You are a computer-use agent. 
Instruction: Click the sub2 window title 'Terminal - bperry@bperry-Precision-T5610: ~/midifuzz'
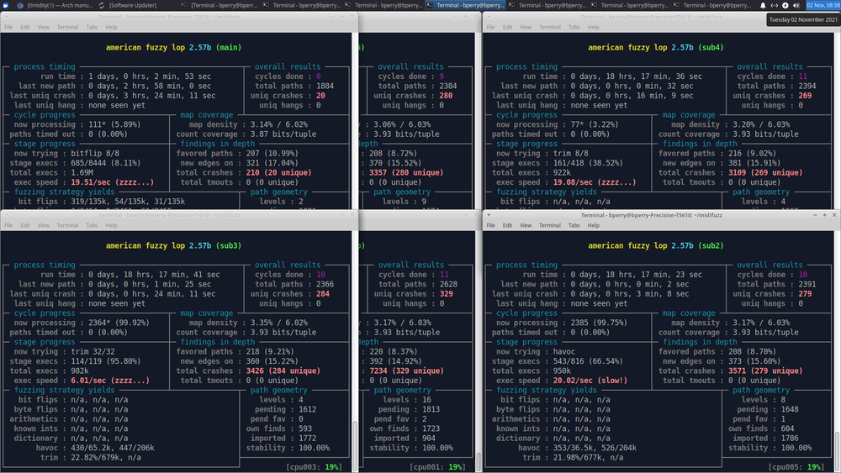(651, 215)
